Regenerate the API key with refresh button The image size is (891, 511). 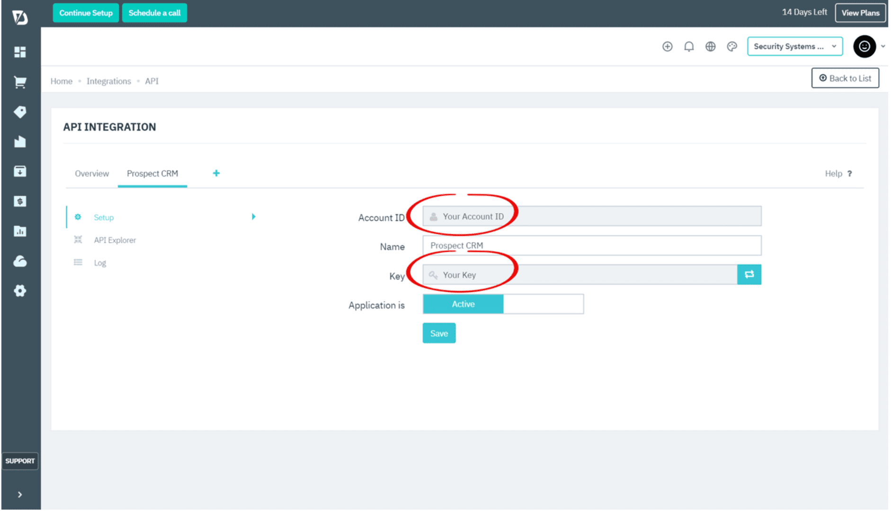pos(749,275)
